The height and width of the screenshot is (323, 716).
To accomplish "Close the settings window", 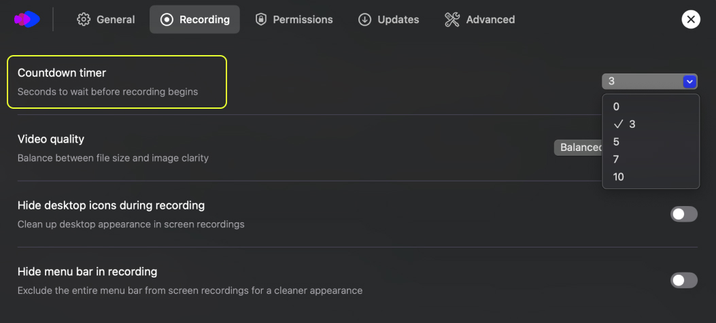I will [691, 19].
